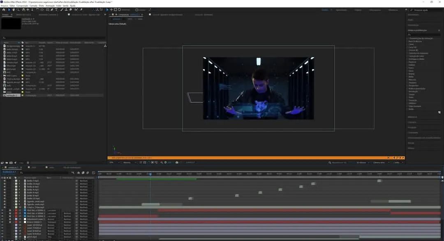Hide the glitch.mp4 layer 20
The height and width of the screenshot is (241, 444).
point(2,237)
